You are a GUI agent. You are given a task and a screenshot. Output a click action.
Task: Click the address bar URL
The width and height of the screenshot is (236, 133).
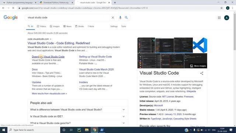(x=84, y=8)
